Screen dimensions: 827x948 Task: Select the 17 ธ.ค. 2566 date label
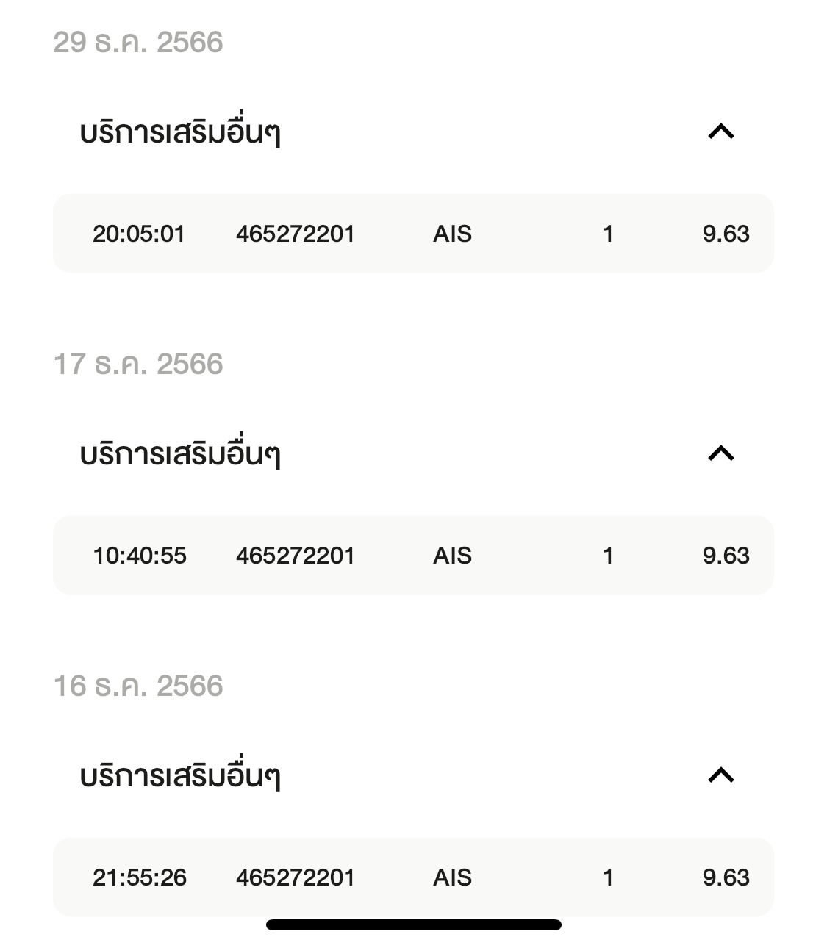pos(138,365)
